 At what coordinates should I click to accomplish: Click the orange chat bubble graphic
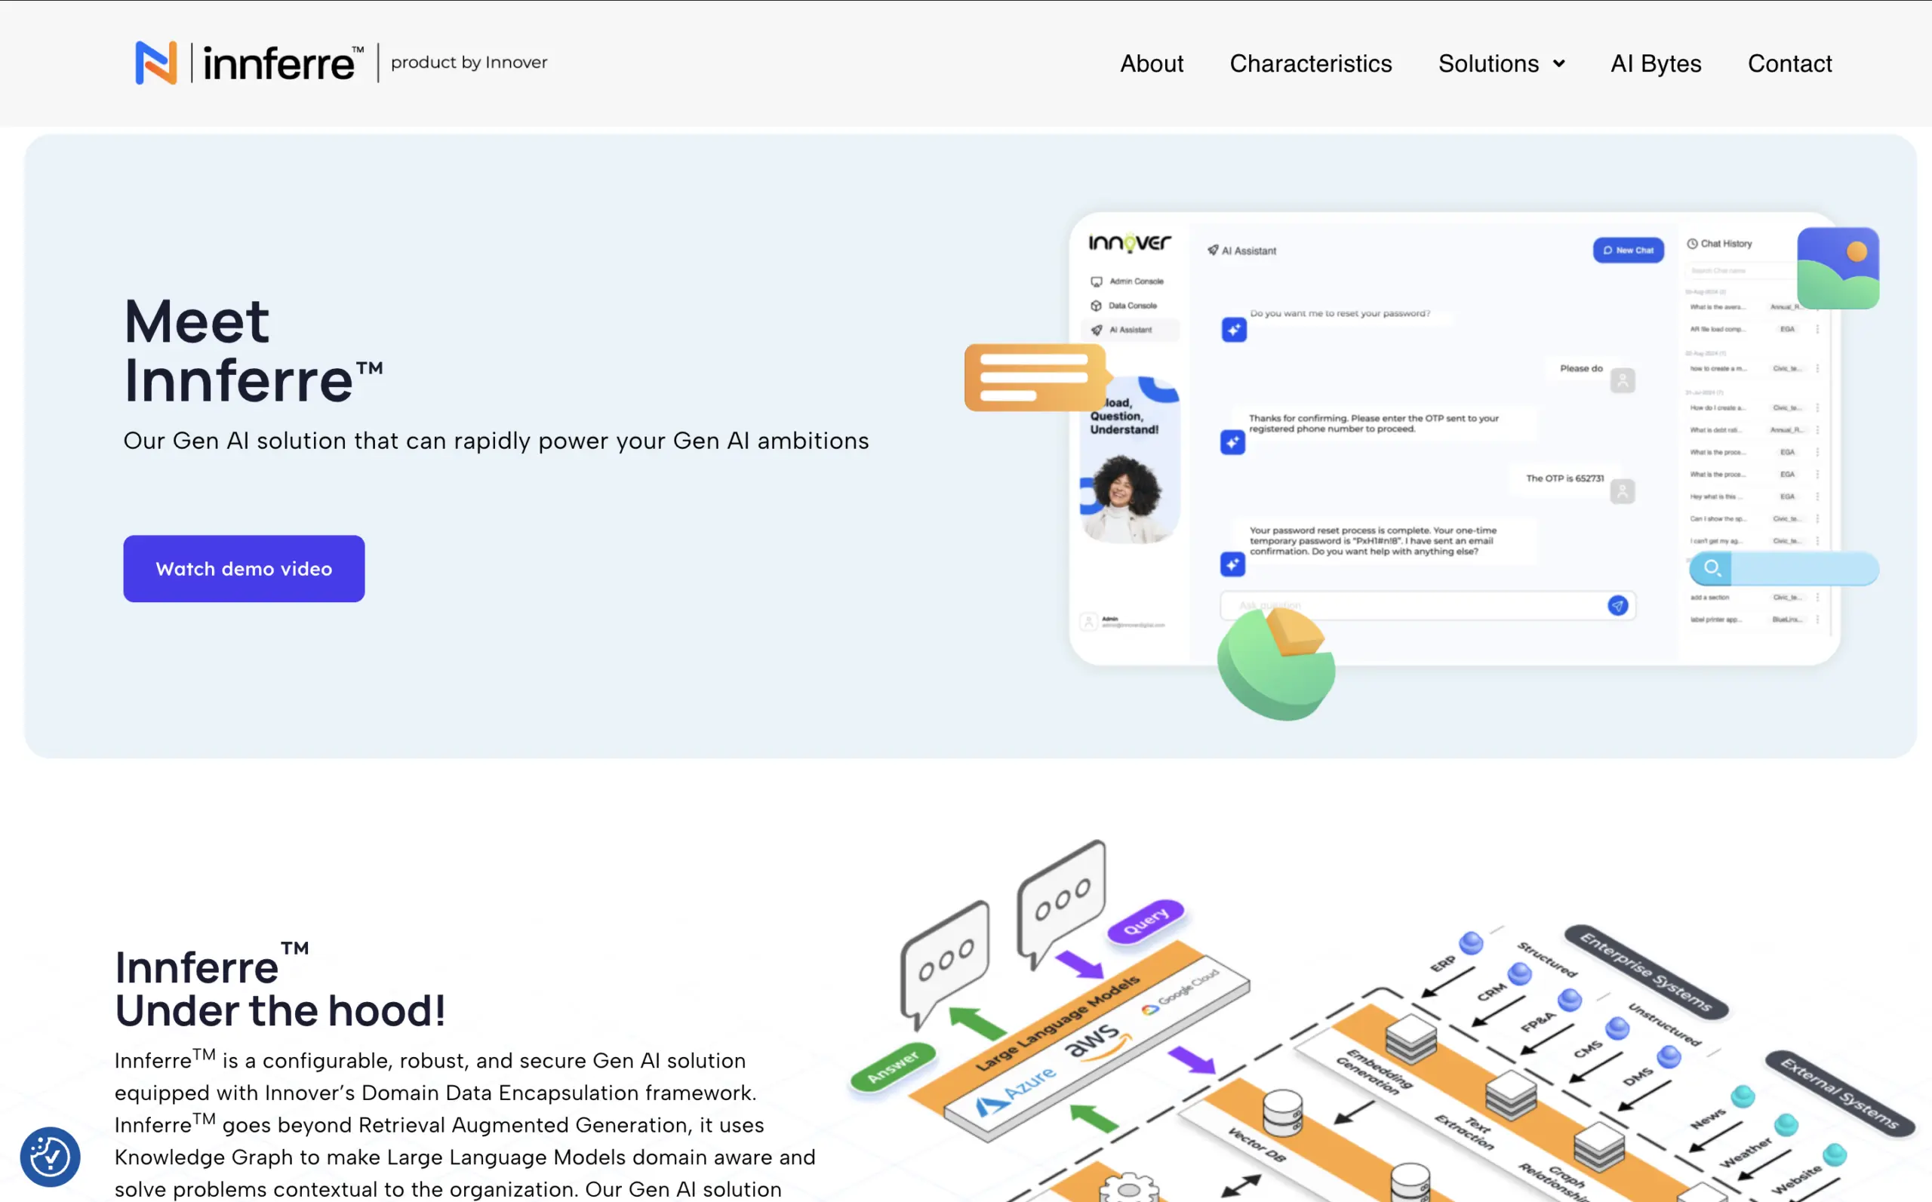click(1036, 377)
